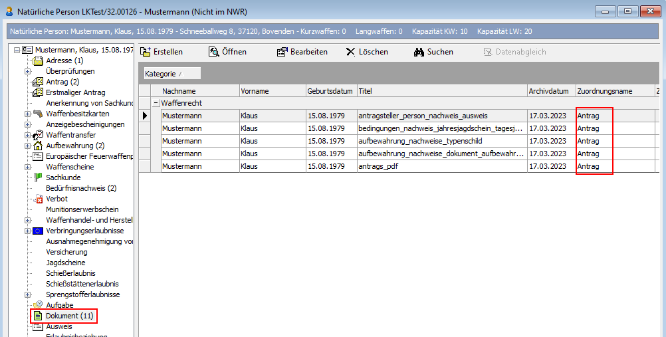Click the Bearbeiten edit icon
The height and width of the screenshot is (337, 666).
click(282, 52)
